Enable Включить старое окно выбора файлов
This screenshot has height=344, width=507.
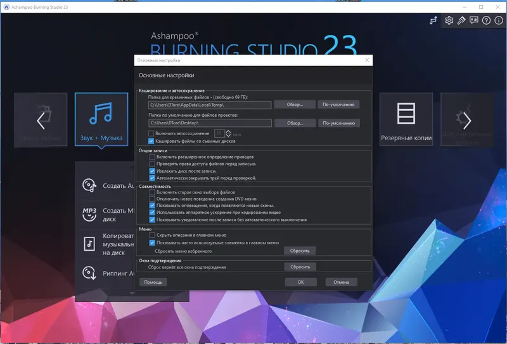152,192
